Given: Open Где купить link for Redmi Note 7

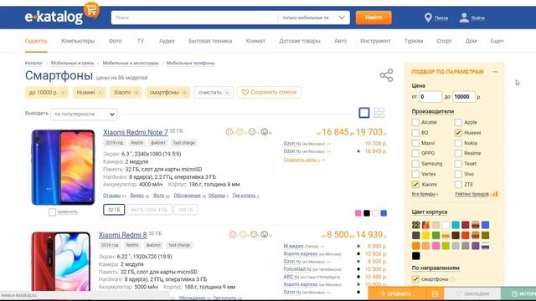Looking at the screenshot, I should point(244,196).
